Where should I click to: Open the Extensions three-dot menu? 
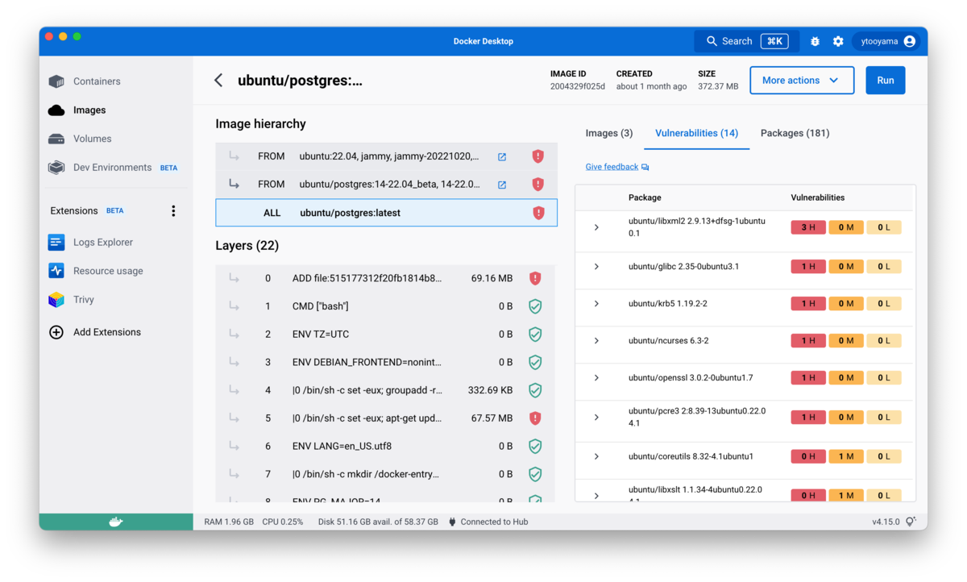[x=173, y=210]
